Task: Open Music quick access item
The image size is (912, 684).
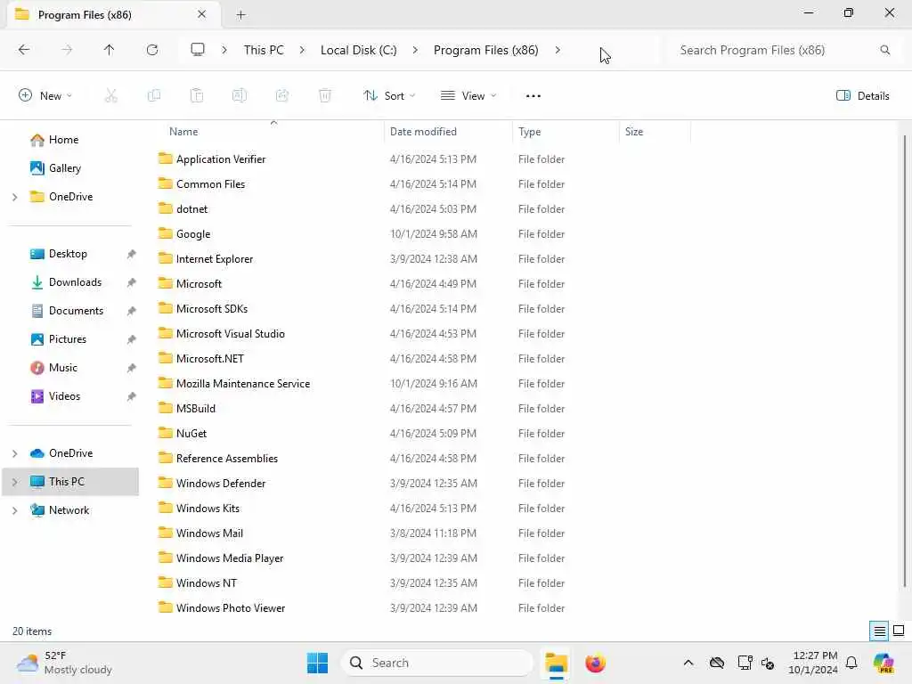Action: pyautogui.click(x=63, y=368)
